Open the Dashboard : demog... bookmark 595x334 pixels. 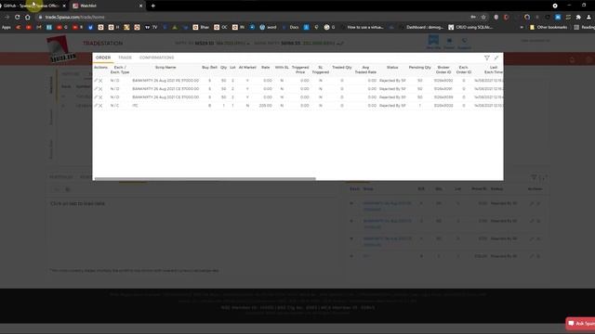[421, 27]
